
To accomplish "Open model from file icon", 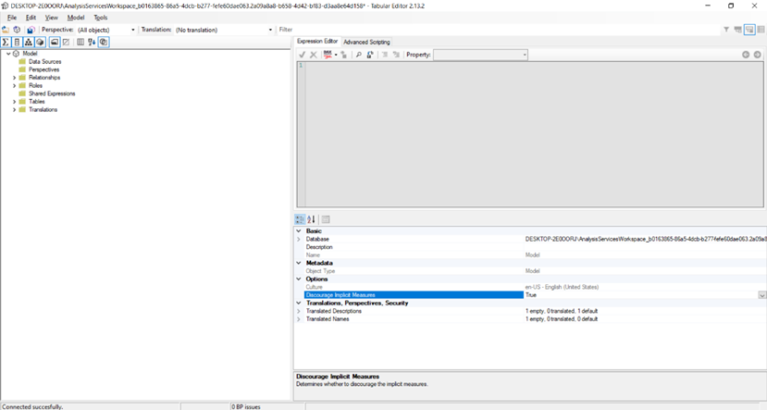I will (6, 30).
